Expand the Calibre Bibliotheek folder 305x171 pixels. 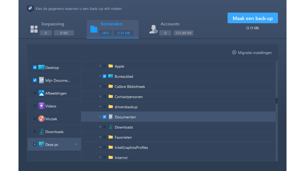tap(100, 87)
